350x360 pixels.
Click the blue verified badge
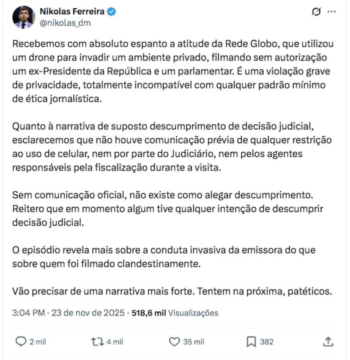[112, 11]
